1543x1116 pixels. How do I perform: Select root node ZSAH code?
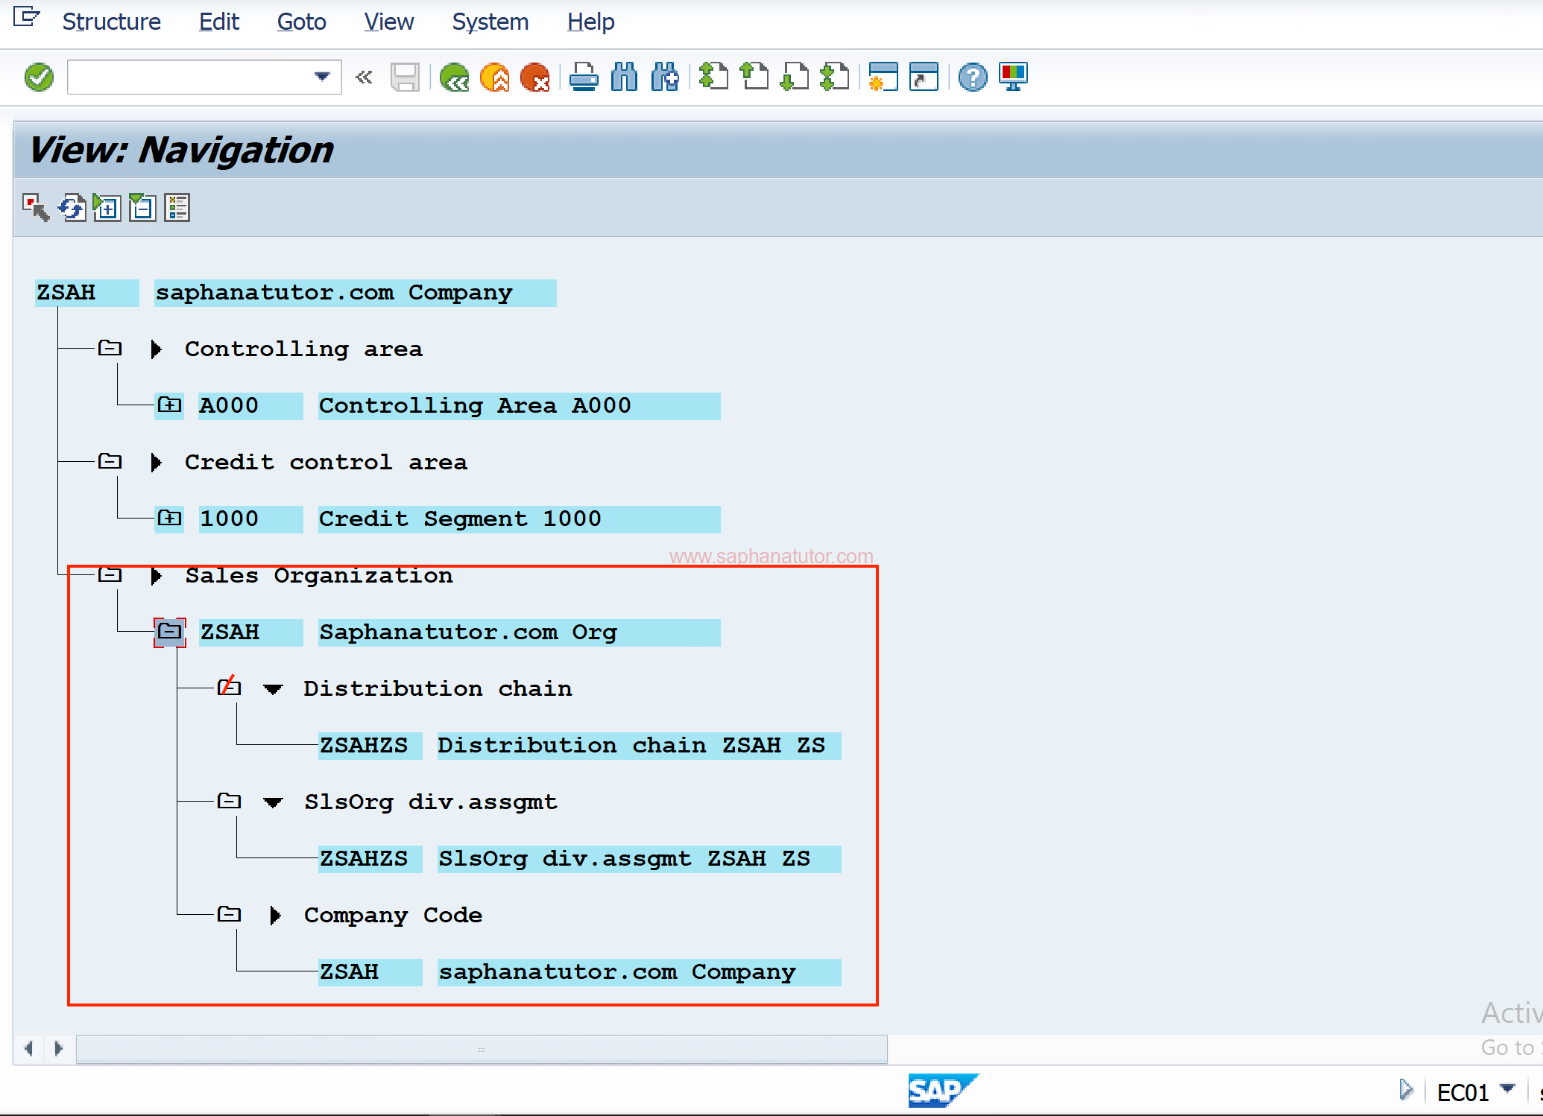pos(86,293)
